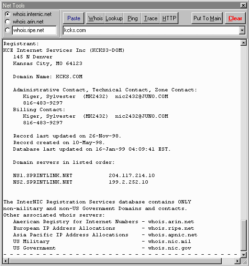Click 'whois.nic.mil' in the results

(169, 242)
